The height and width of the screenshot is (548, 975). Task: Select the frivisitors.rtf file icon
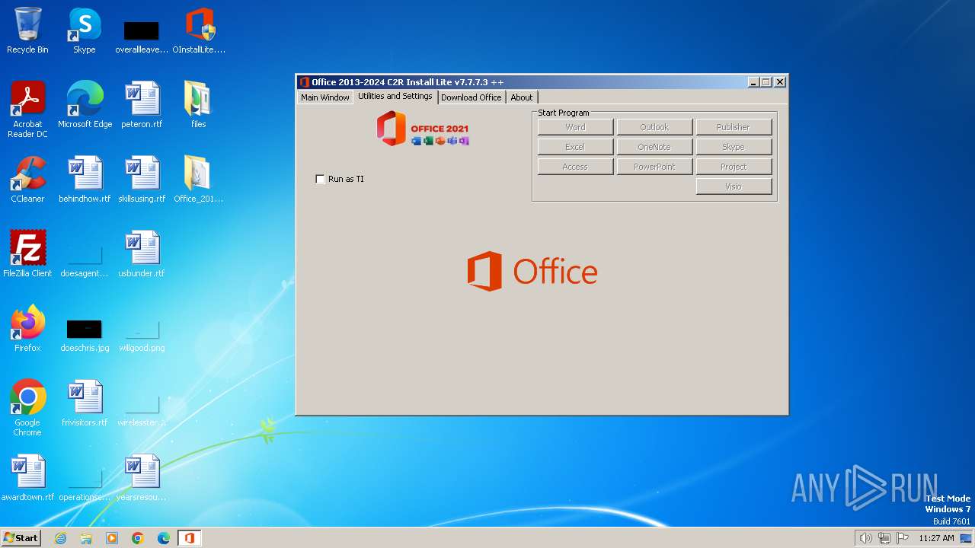coord(85,403)
